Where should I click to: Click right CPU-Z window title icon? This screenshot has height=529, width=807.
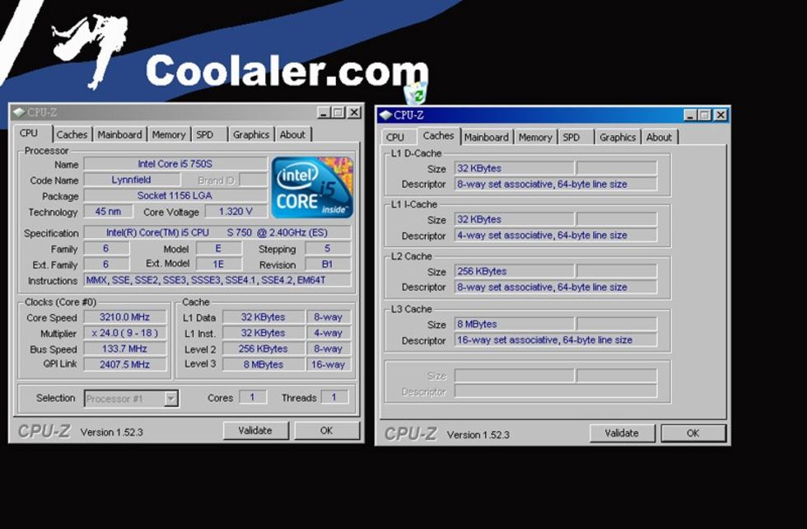(x=386, y=115)
